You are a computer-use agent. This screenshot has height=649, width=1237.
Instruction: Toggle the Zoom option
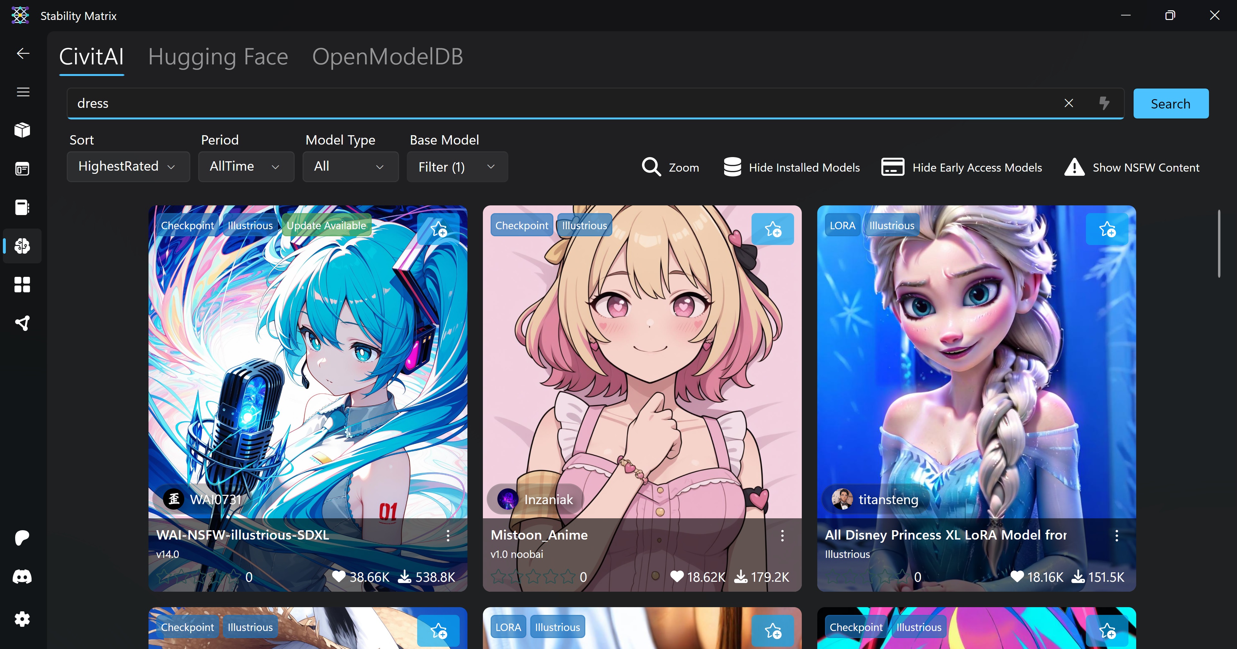pyautogui.click(x=670, y=167)
